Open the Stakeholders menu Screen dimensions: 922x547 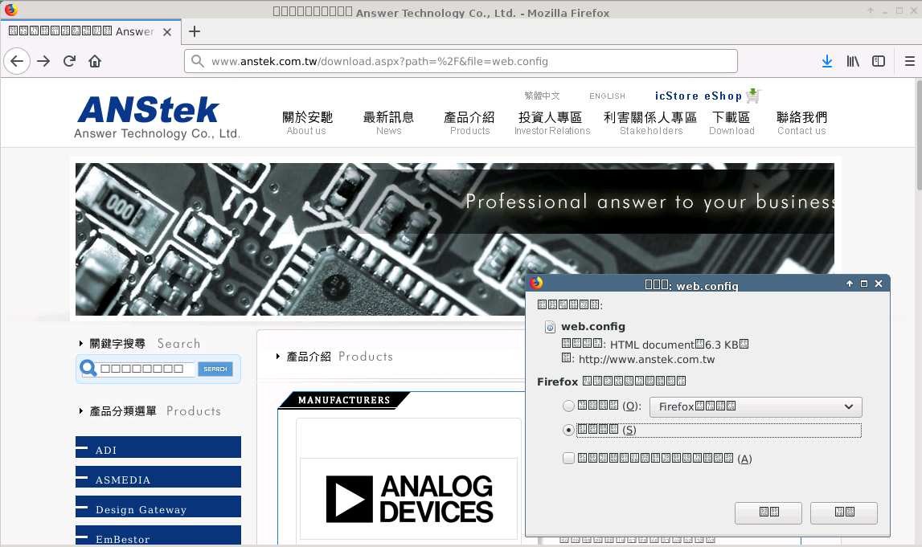[650, 123]
